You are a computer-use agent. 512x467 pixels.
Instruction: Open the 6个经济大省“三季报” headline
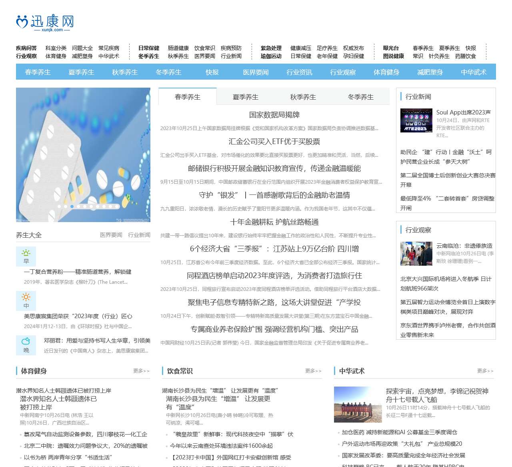[274, 249]
